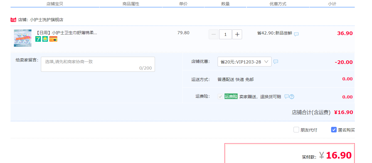
Task: Click the seller message textarea
Action: point(98,64)
